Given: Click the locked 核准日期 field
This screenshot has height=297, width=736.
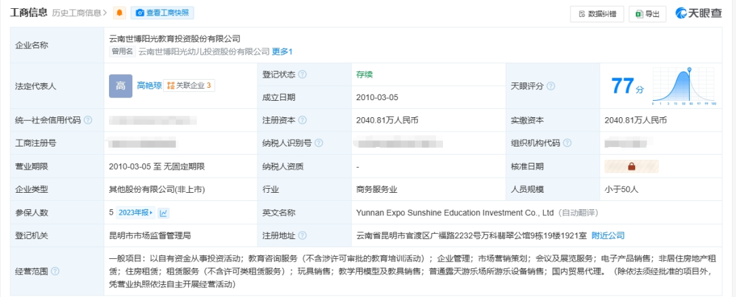Looking at the screenshot, I should (631, 166).
